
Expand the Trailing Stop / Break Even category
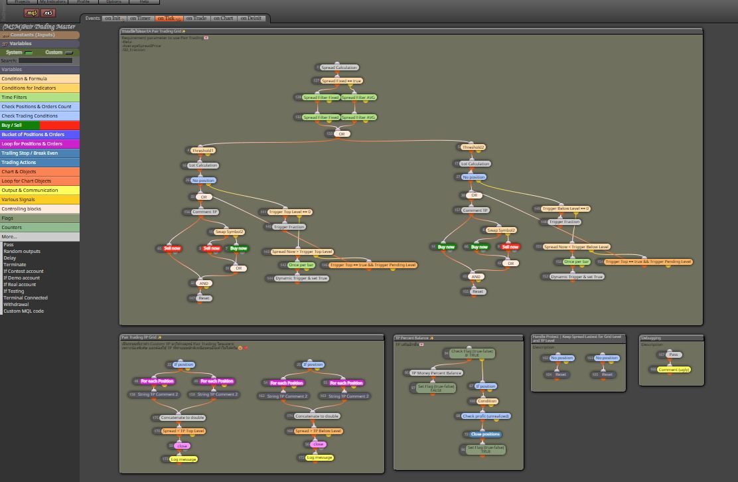(x=40, y=153)
